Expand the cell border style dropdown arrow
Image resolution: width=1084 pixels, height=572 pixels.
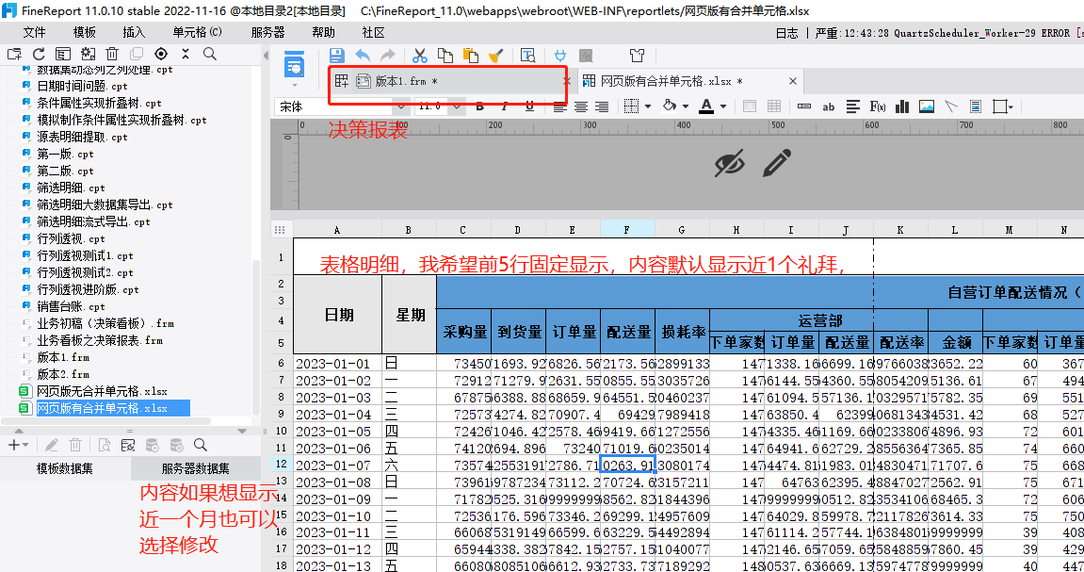648,106
